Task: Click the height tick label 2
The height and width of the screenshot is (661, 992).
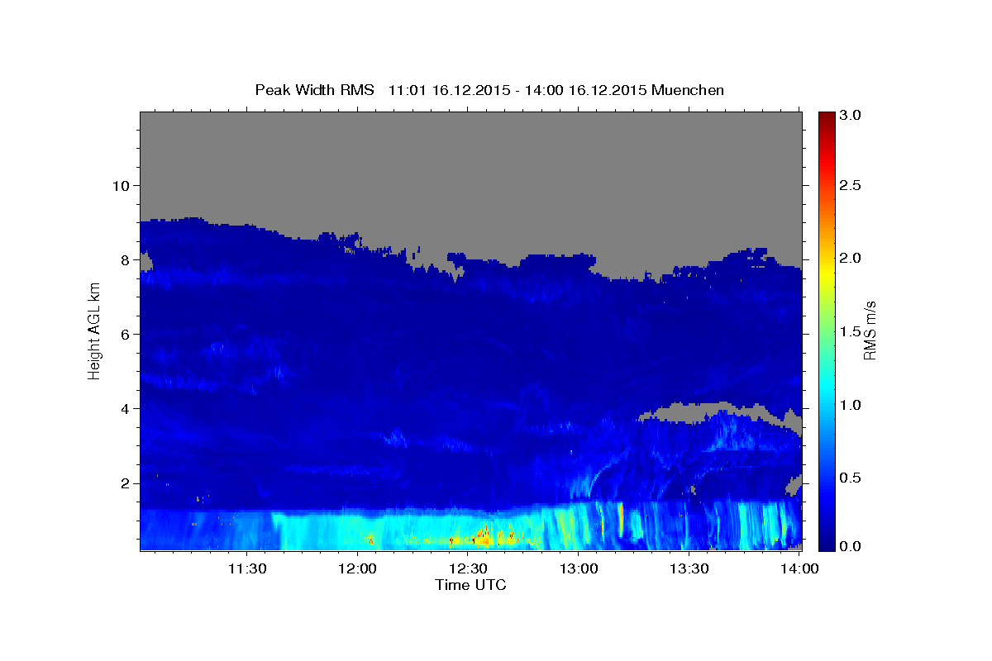Action: coord(127,483)
